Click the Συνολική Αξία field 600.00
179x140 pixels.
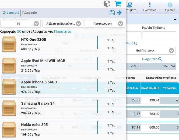pos(150,127)
